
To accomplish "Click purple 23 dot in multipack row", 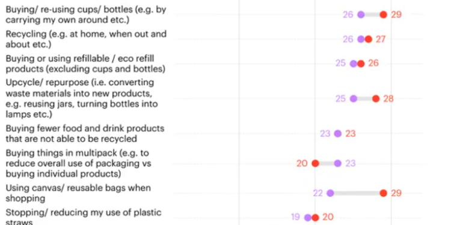I will pyautogui.click(x=338, y=163).
